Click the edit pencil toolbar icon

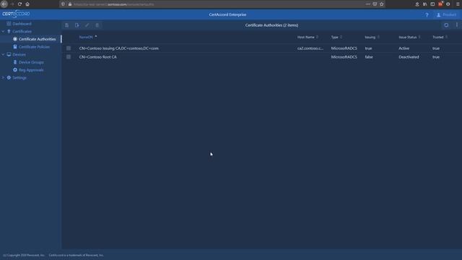coord(87,25)
